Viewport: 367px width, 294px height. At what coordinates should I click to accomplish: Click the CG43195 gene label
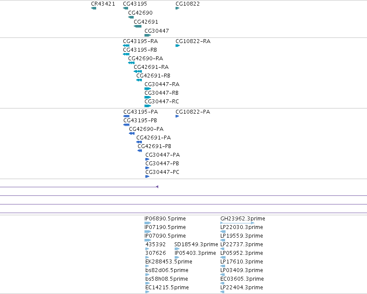coord(135,4)
